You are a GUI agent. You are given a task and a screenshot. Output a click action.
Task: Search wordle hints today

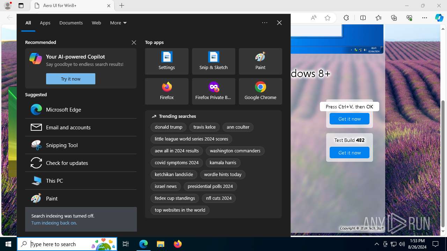[223, 175]
